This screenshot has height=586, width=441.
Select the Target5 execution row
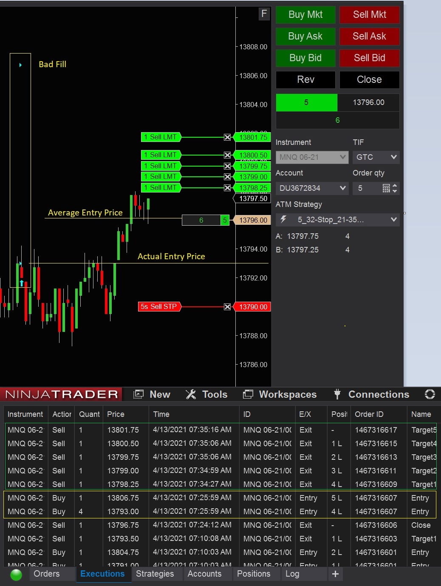(x=221, y=430)
